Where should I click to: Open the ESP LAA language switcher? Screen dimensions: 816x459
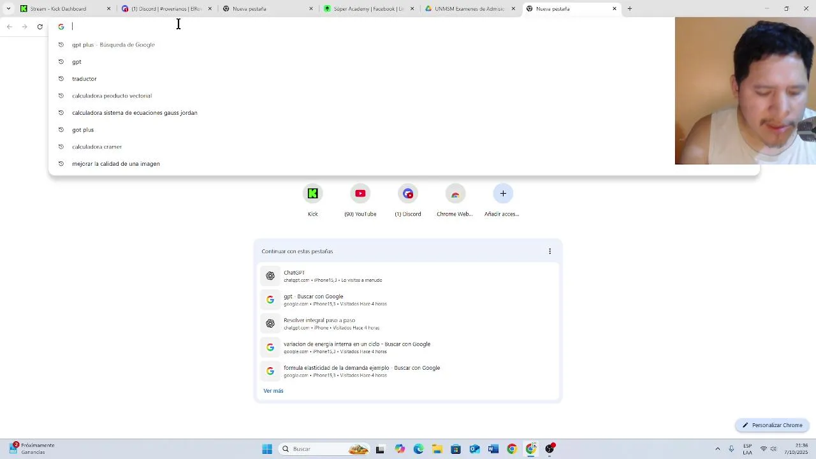747,449
